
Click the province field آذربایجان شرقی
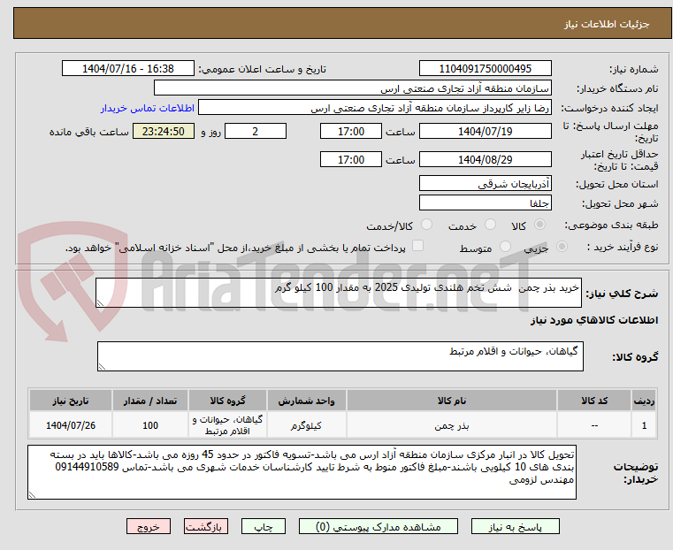pos(485,184)
